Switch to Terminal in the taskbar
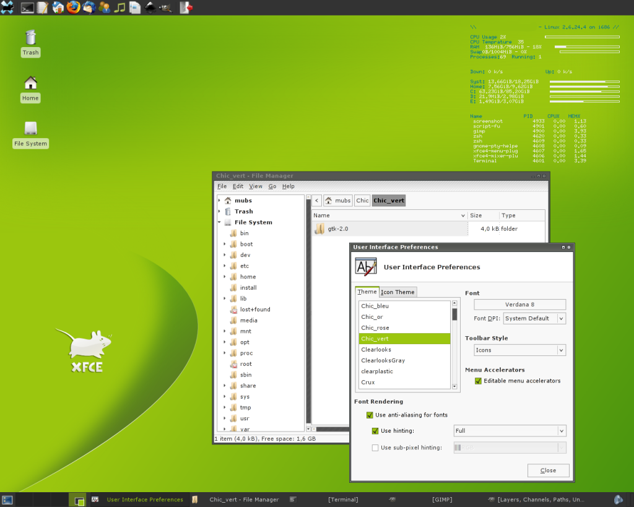This screenshot has height=507, width=634. 343,500
